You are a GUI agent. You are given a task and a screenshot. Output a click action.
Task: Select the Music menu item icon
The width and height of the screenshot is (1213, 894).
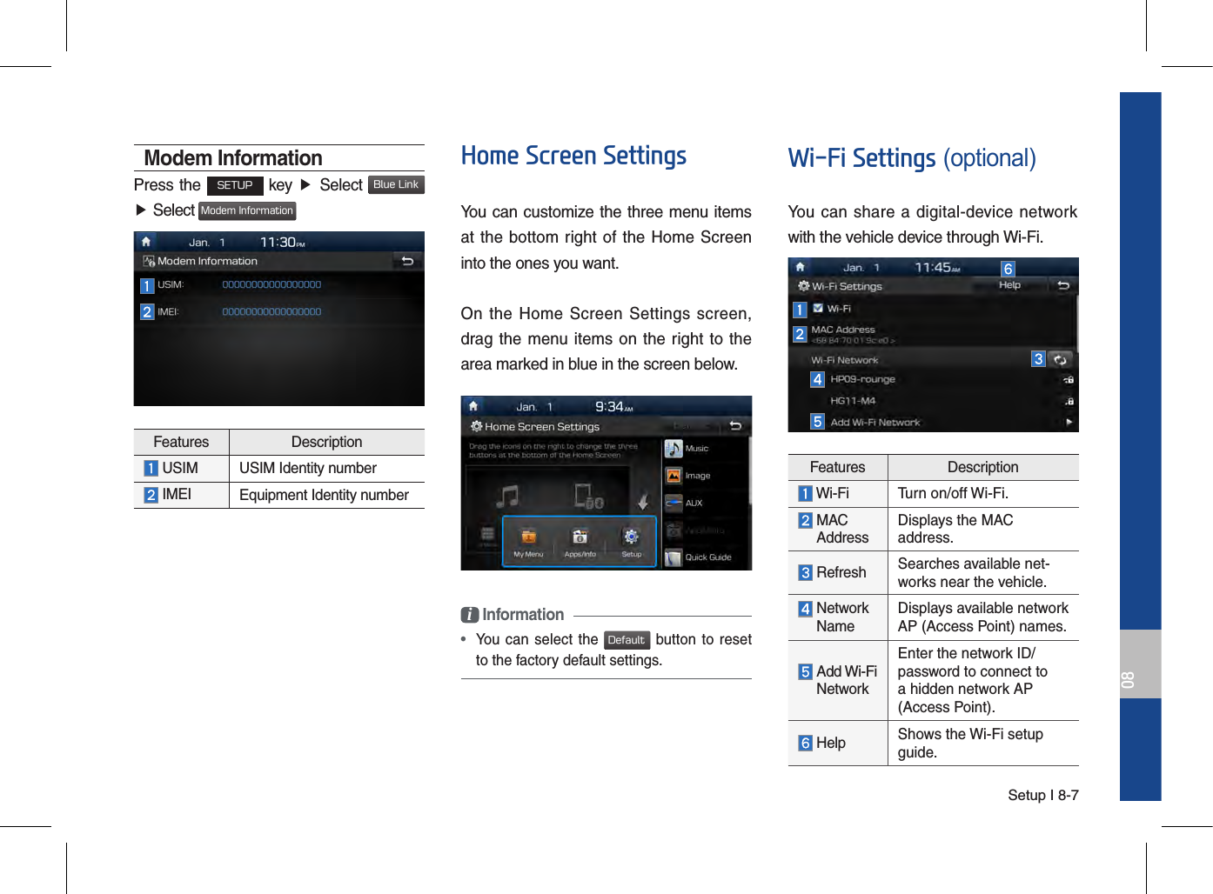[674, 449]
